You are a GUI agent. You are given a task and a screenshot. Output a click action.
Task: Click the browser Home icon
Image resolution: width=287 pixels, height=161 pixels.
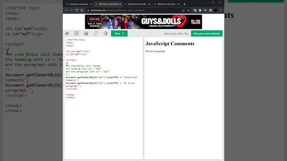tap(82, 10)
